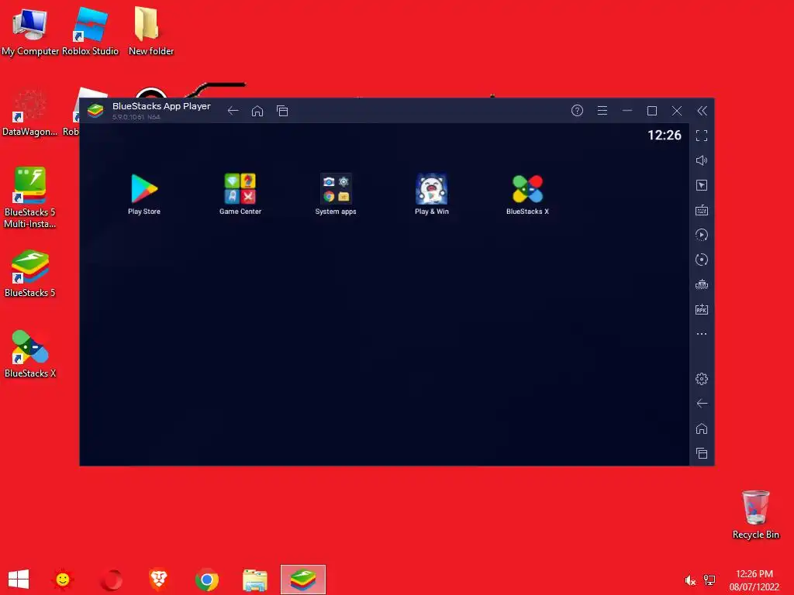Click the BlueStacks logo in the title bar
The width and height of the screenshot is (794, 595).
coord(95,111)
